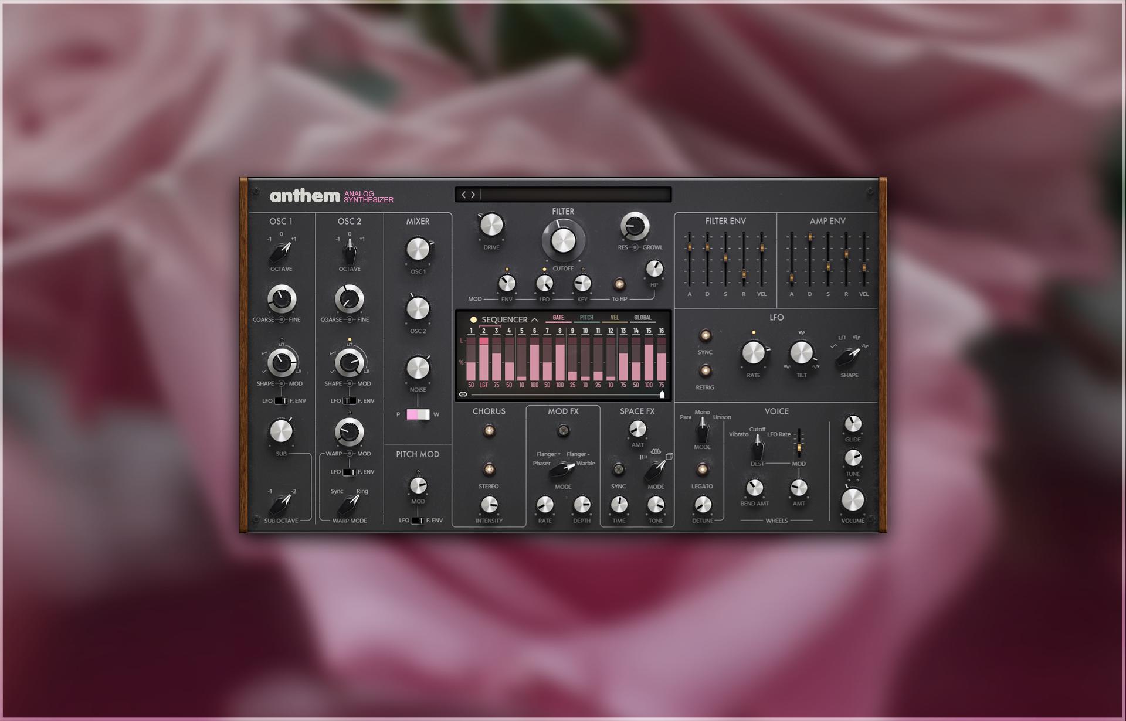Click the Voice GLIDE knob
The image size is (1126, 721).
pyautogui.click(x=853, y=424)
